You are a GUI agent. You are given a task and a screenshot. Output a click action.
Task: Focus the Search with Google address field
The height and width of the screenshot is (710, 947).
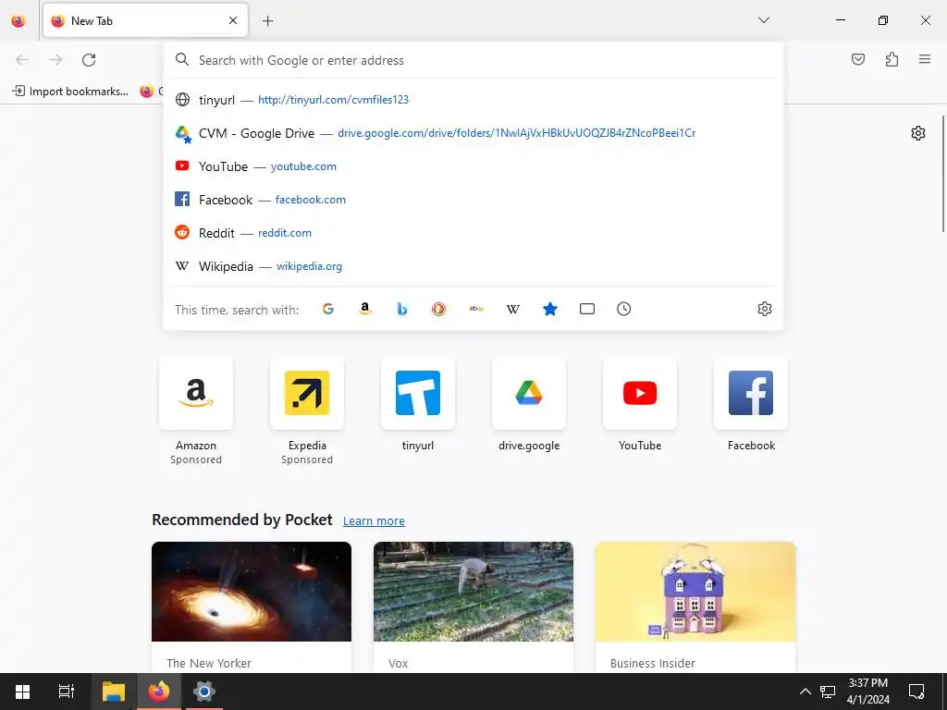click(473, 60)
